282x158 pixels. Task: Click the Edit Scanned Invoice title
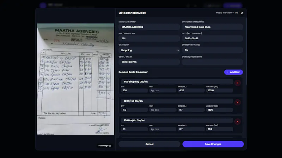point(132,13)
